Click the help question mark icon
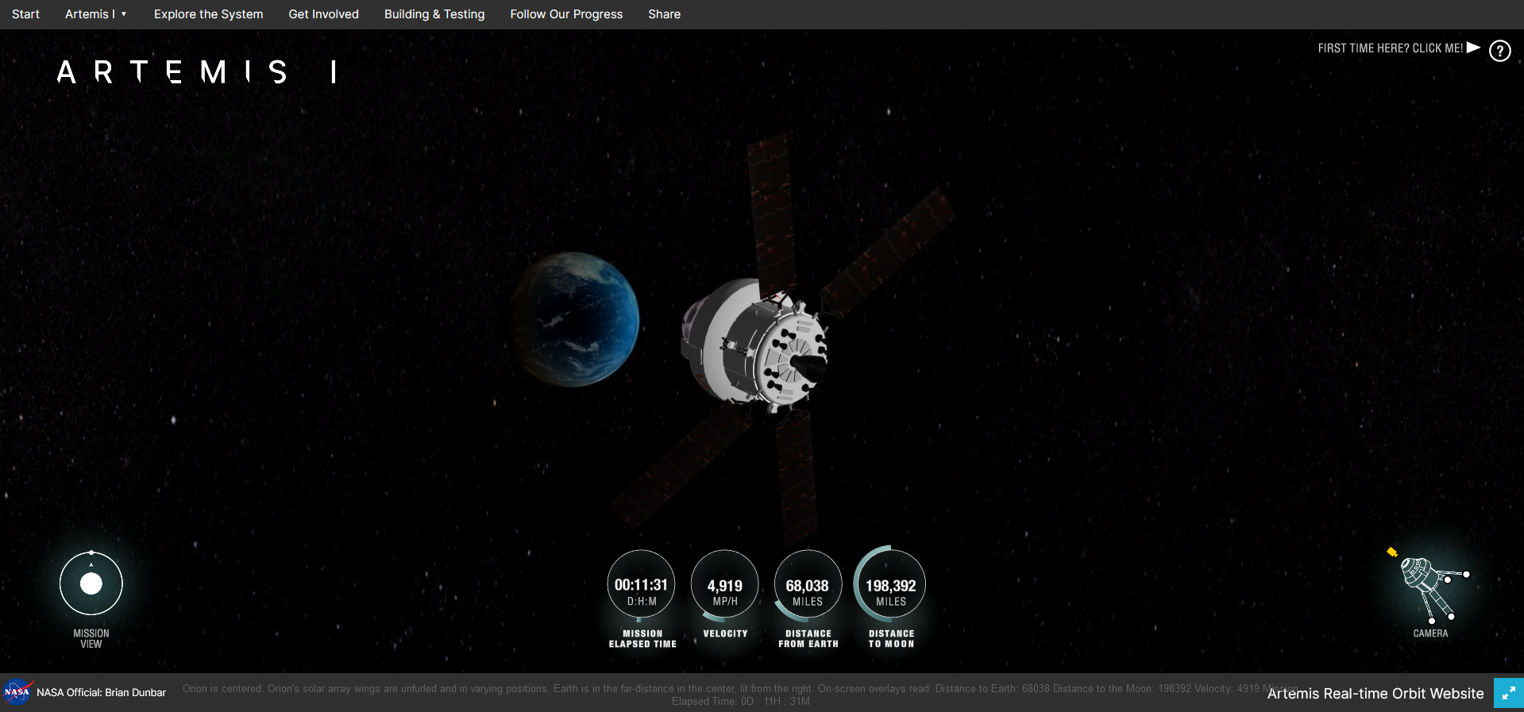The image size is (1524, 712). pyautogui.click(x=1499, y=51)
